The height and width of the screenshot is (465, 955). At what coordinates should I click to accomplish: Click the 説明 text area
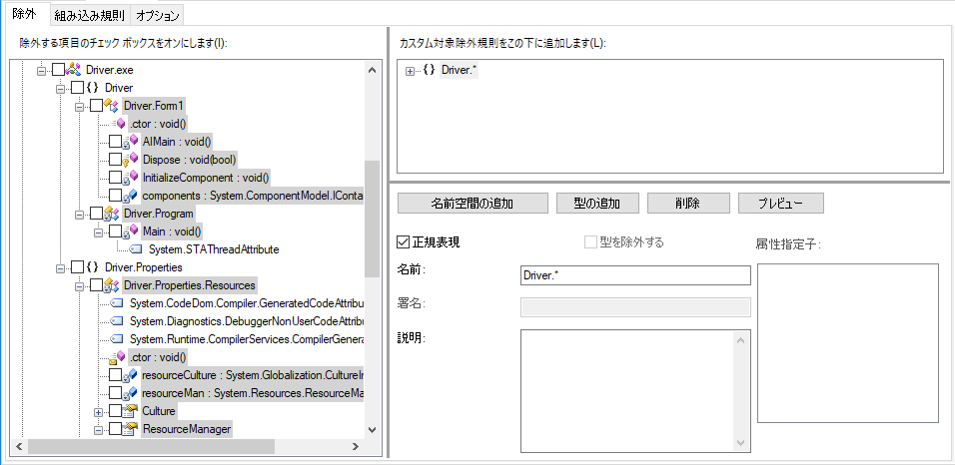[x=636, y=391]
